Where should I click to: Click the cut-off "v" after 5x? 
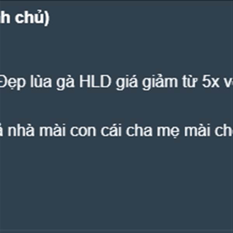228,83
